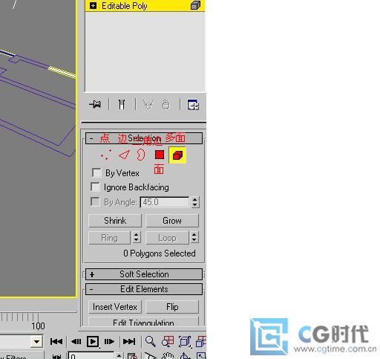Step to the Previous Frame
The image size is (380, 359).
point(76,342)
